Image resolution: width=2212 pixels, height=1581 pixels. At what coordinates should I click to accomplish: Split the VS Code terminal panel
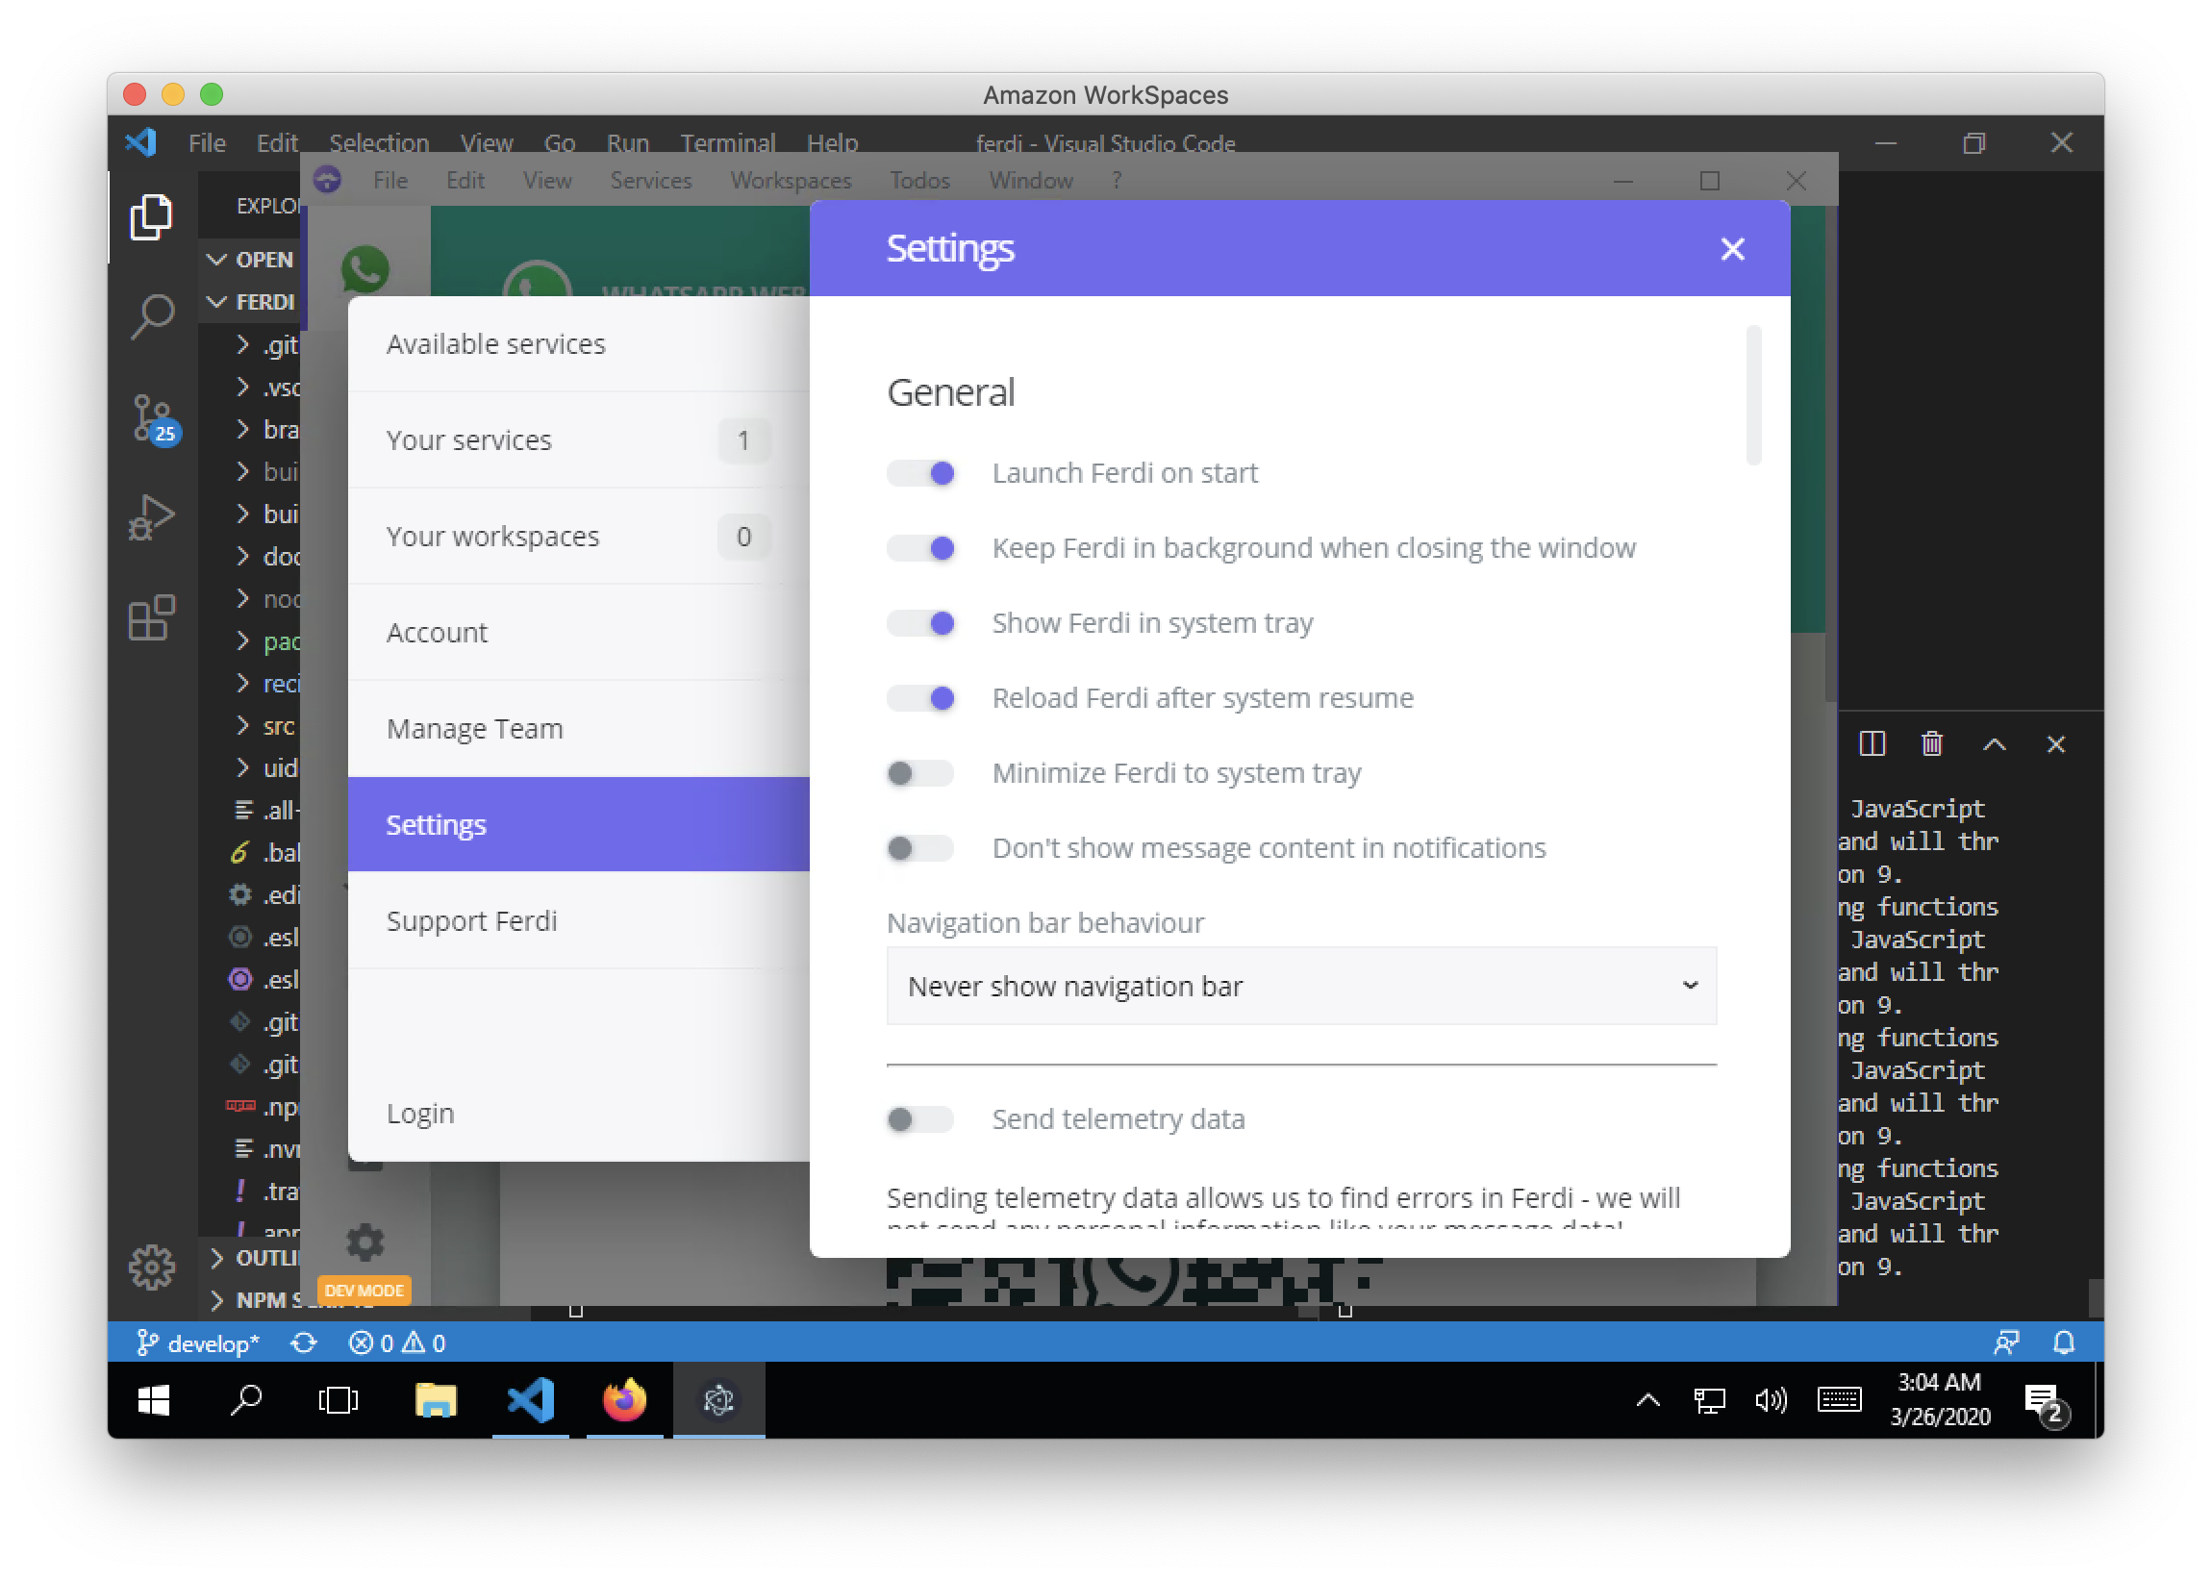[1872, 743]
